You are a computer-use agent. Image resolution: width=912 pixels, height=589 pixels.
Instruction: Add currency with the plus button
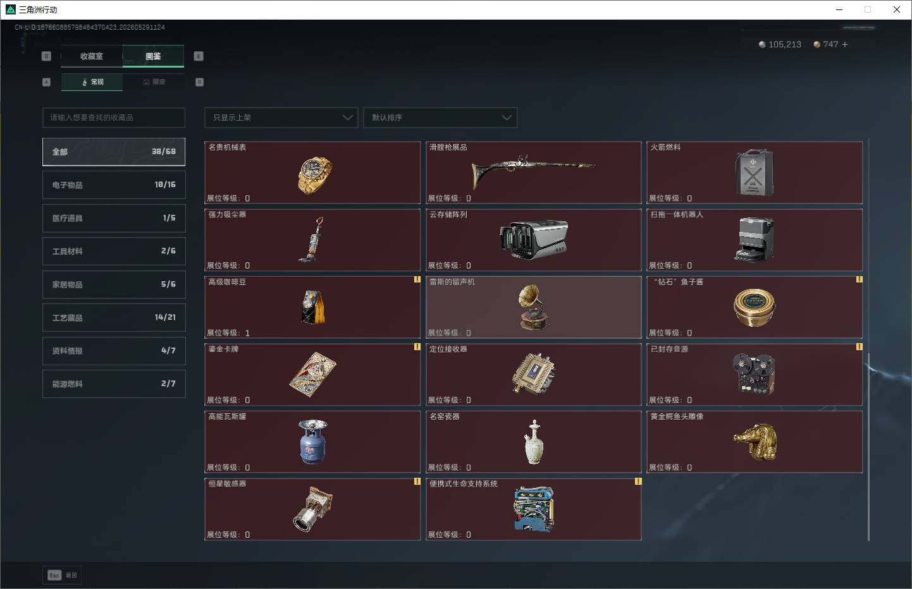coord(845,44)
